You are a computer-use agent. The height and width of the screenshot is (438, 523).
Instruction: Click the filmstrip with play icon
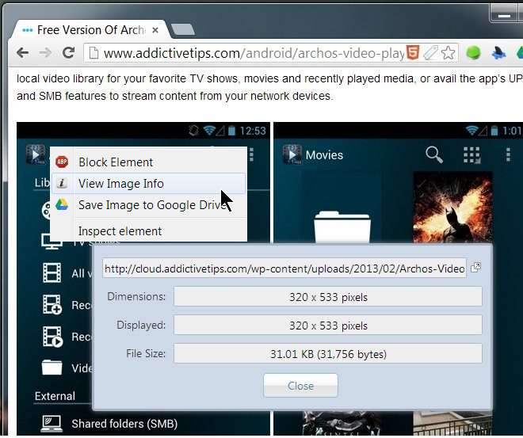click(x=52, y=337)
